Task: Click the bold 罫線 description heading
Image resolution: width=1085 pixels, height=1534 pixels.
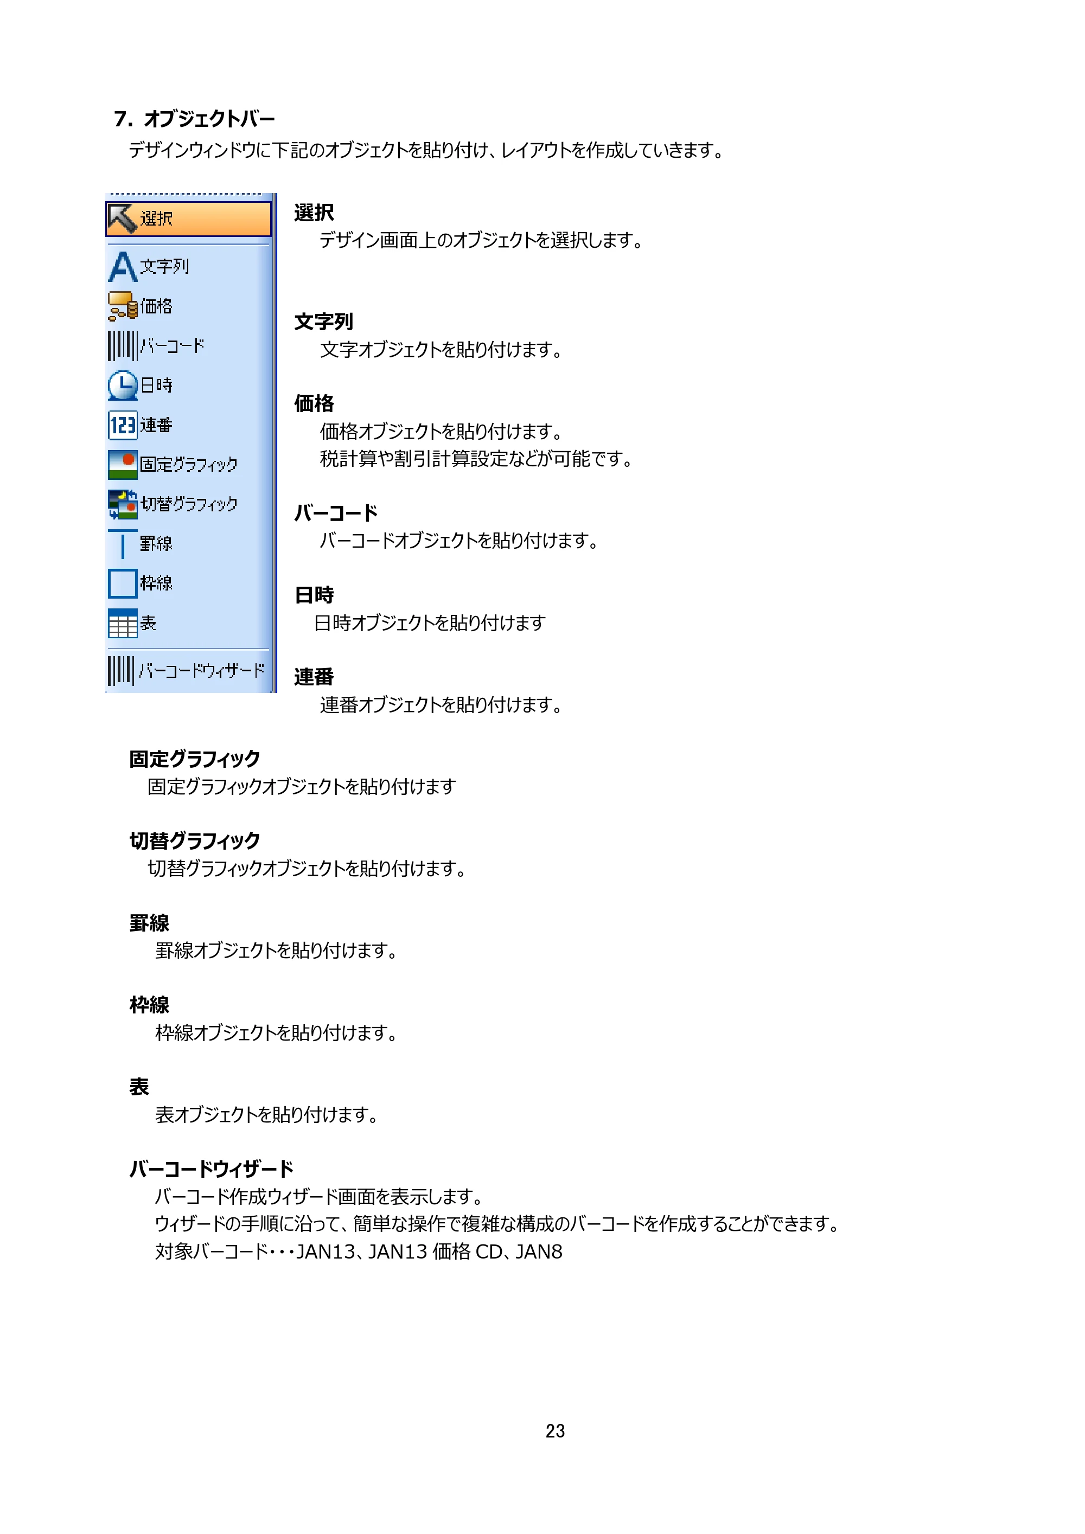Action: tap(149, 923)
